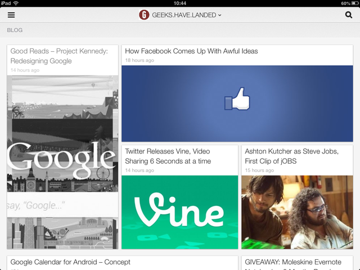The image size is (360, 270).
Task: Open 'Twitter Releases Vine' article title
Action: point(168,156)
